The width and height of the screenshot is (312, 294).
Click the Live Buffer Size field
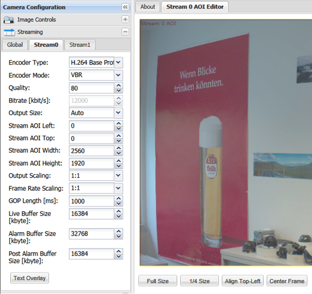91,214
